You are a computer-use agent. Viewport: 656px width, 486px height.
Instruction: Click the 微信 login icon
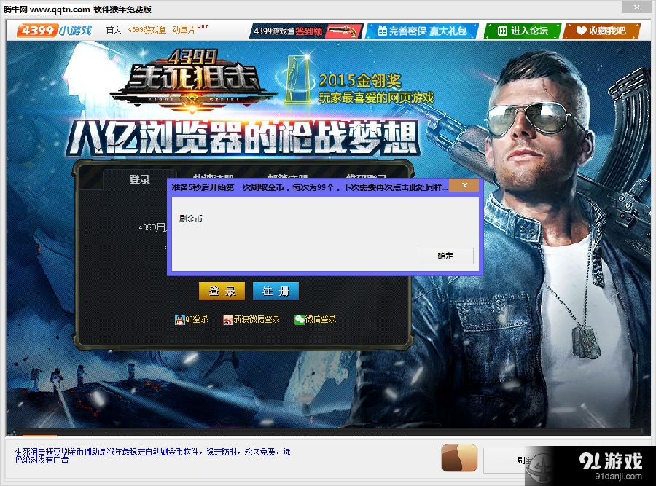coord(299,320)
